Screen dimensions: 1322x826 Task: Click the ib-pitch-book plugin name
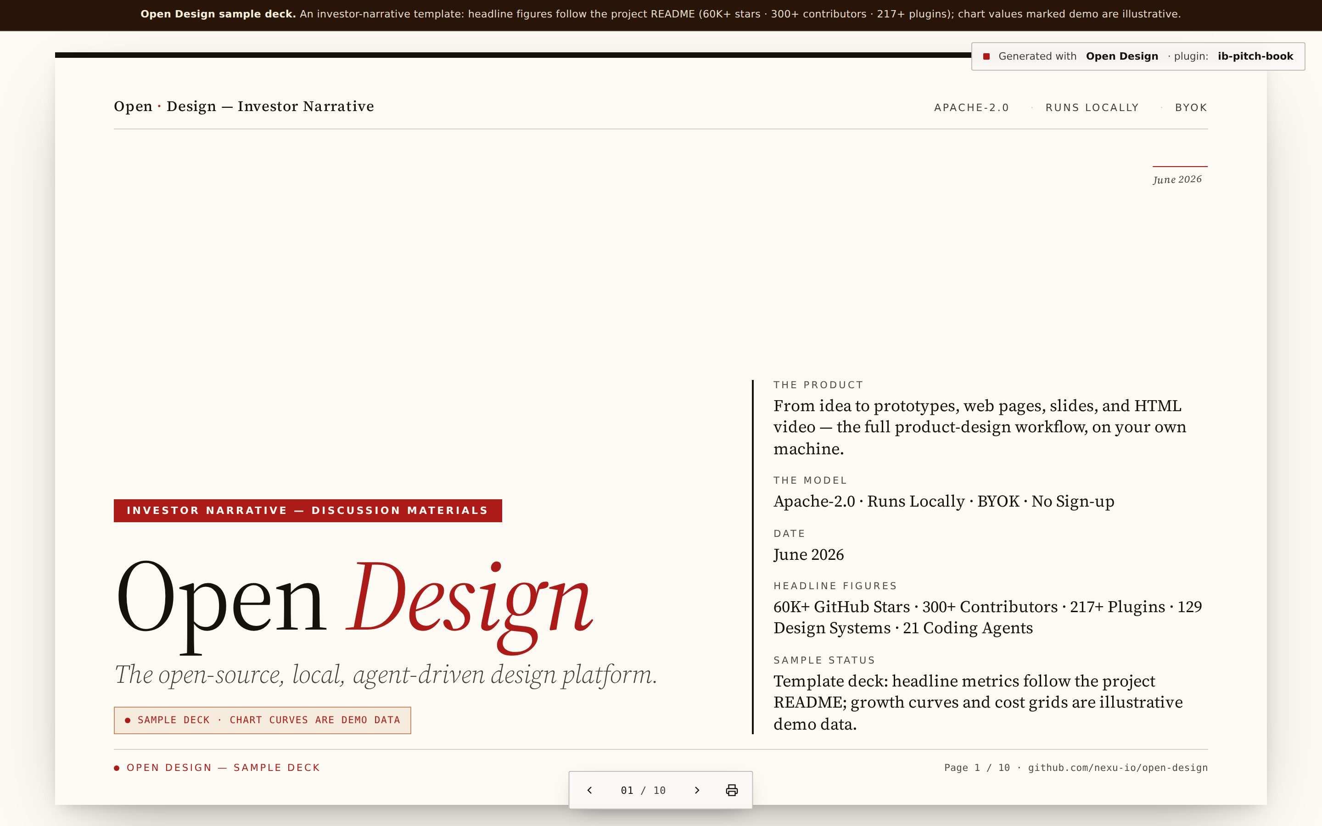1255,56
